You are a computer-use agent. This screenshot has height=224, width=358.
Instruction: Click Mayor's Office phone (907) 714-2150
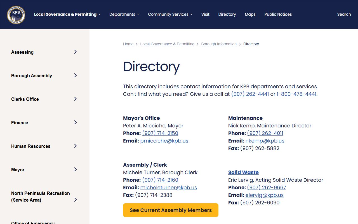point(160,133)
